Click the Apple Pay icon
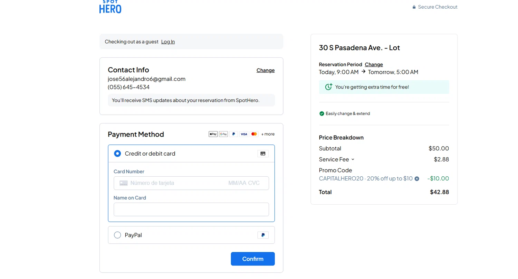The image size is (518, 279). click(213, 134)
